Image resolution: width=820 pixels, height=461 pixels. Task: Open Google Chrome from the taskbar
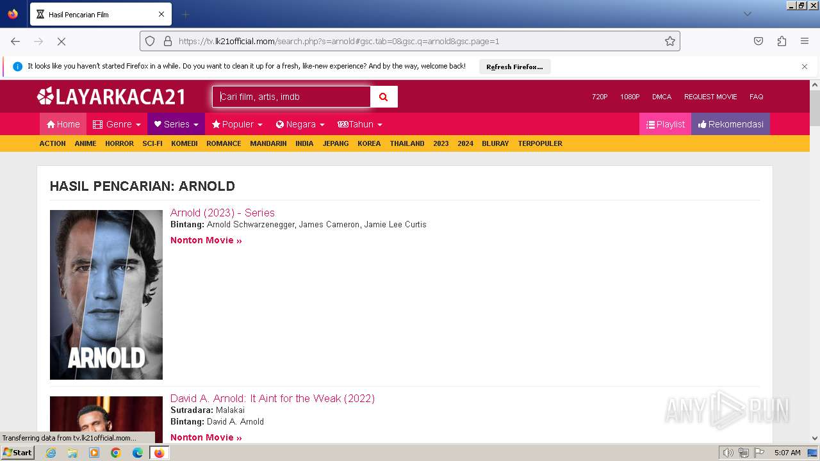[116, 453]
